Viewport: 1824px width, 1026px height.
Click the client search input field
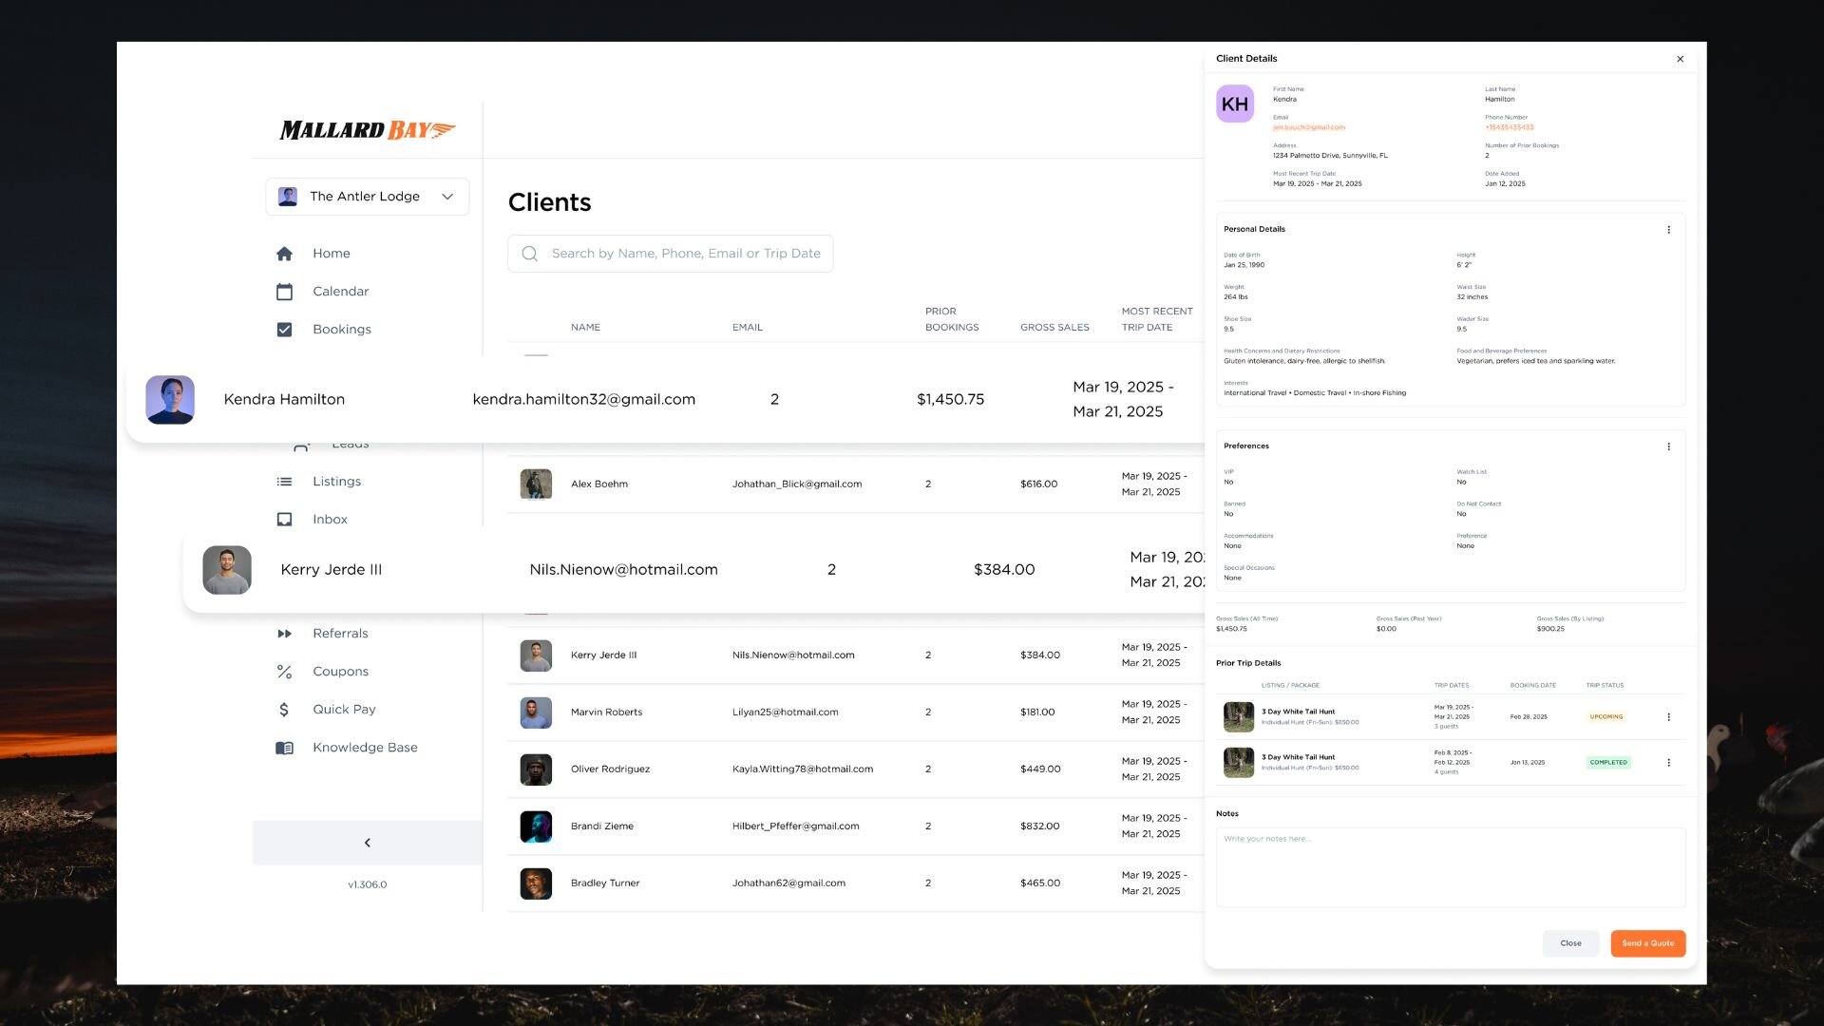(684, 254)
